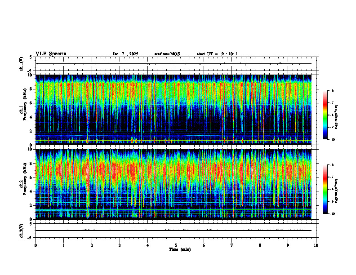Viewport: 356px width, 275px height.
Task: Click the "10" tick on Time axis
Action: (x=316, y=245)
